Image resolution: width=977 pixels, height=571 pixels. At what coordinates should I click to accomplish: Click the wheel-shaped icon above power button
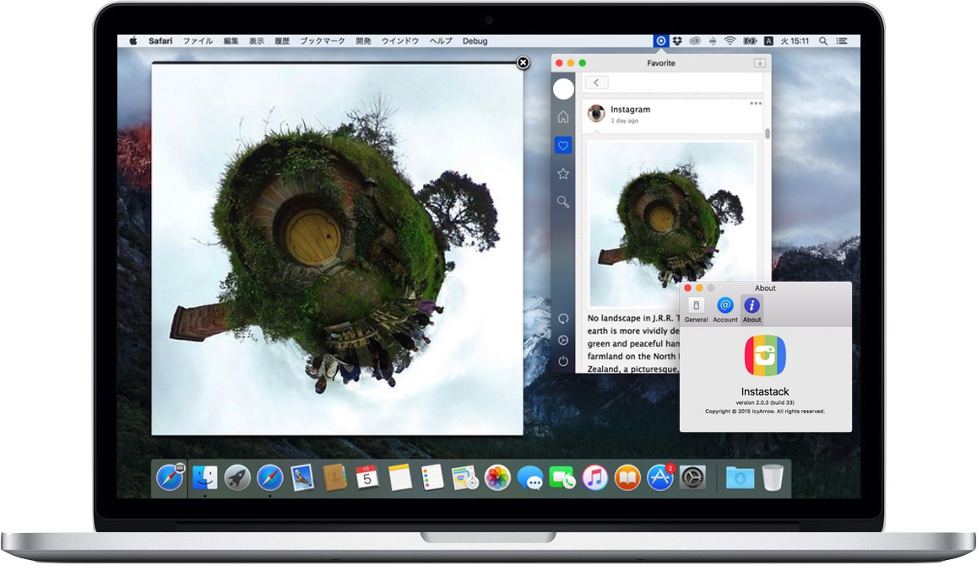point(563,340)
